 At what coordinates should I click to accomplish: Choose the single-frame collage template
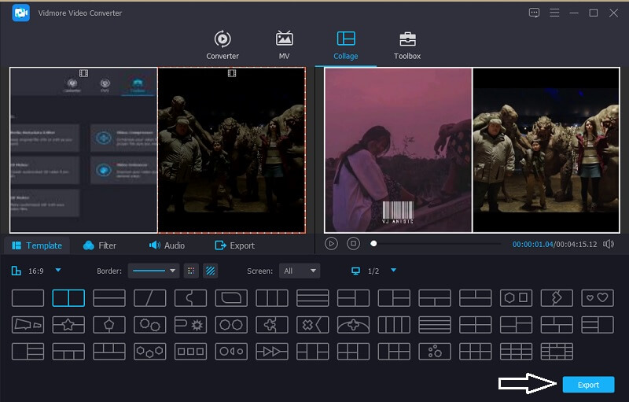click(x=28, y=298)
